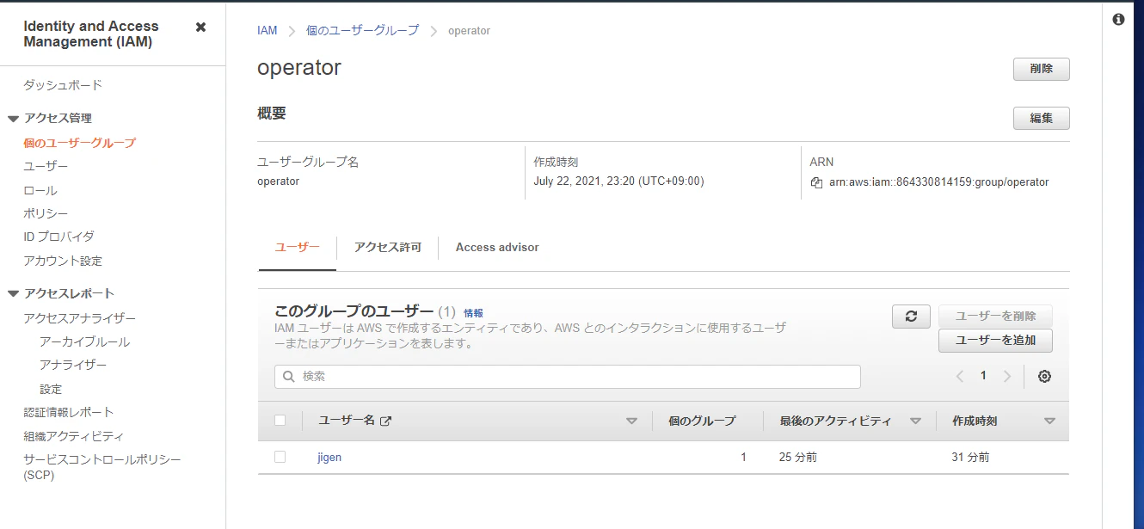Go to IAM breadcrumb link
1144x529 pixels.
[268, 30]
